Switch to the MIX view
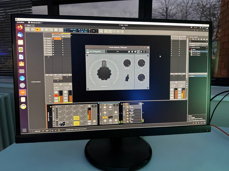The height and width of the screenshot is (171, 229). point(43,131)
